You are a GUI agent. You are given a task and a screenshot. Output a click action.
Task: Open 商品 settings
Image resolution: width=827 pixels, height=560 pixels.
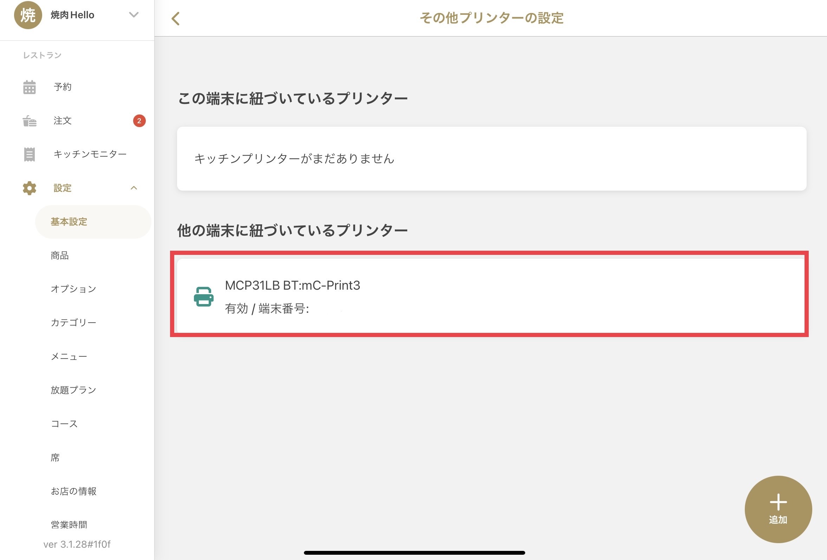point(60,255)
